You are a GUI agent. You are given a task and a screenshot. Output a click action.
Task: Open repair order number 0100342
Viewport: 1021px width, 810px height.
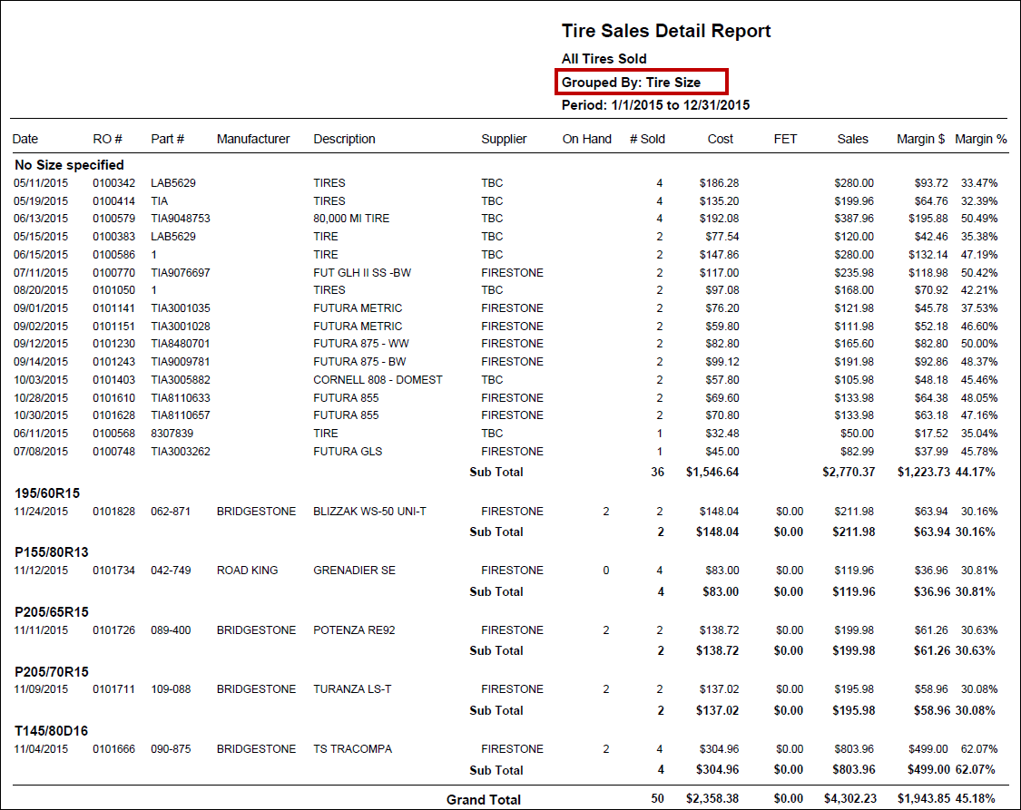click(113, 183)
